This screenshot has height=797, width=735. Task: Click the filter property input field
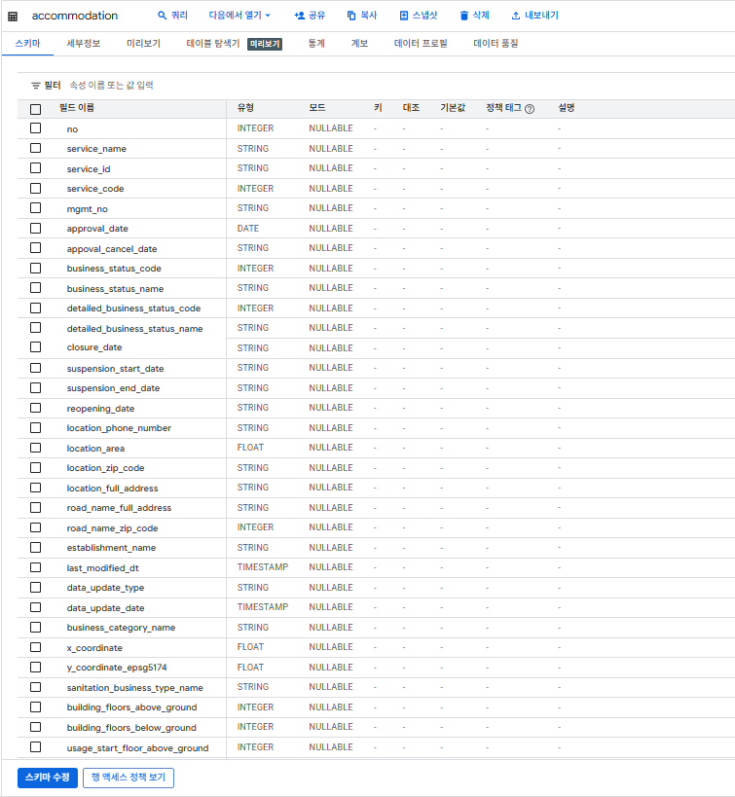[x=111, y=86]
